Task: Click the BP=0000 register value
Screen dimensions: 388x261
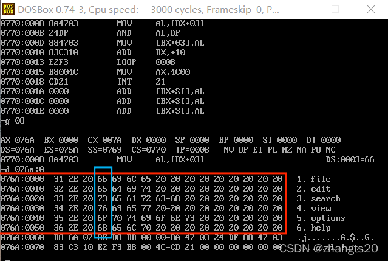Action: tap(236, 140)
